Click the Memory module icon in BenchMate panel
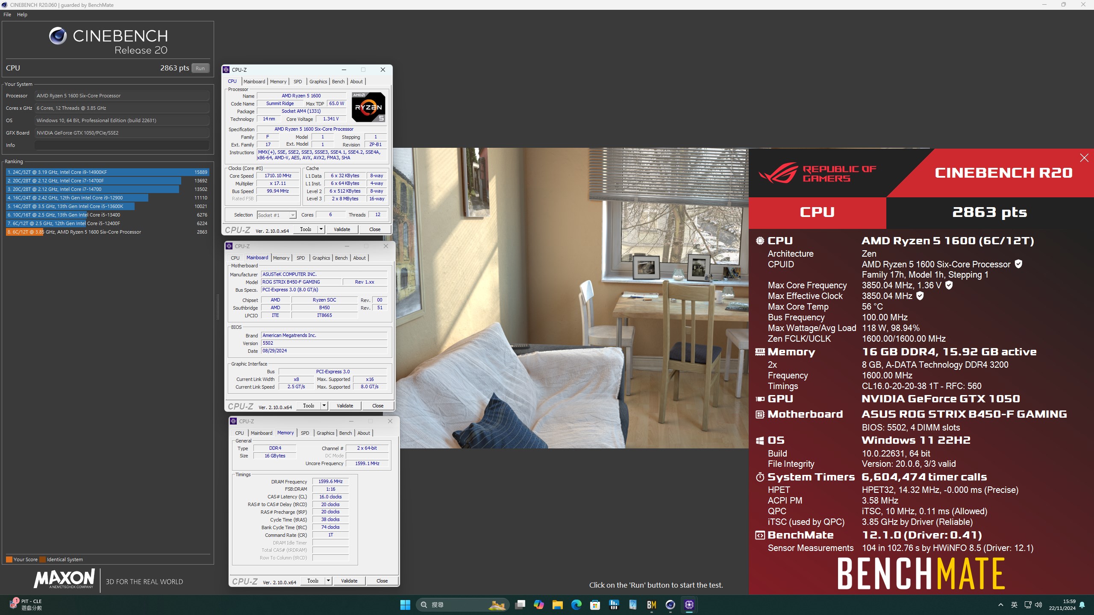The image size is (1094, 615). coord(760,352)
